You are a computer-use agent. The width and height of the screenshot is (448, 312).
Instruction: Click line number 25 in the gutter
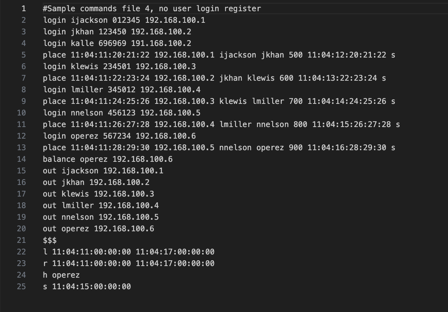click(22, 287)
